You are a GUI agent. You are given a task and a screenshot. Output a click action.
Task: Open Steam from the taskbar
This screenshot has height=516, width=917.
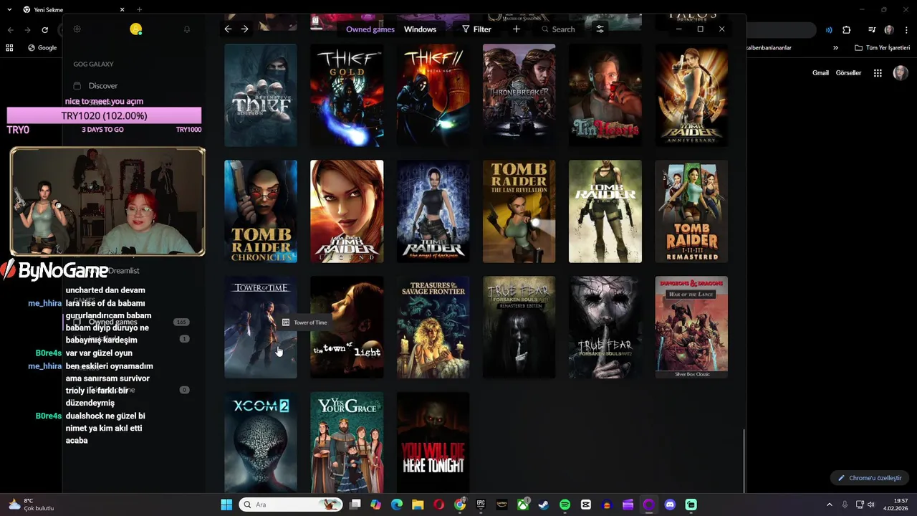(x=544, y=505)
